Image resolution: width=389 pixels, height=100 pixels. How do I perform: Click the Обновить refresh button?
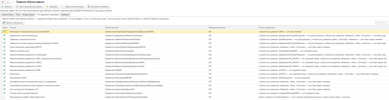tap(7, 6)
